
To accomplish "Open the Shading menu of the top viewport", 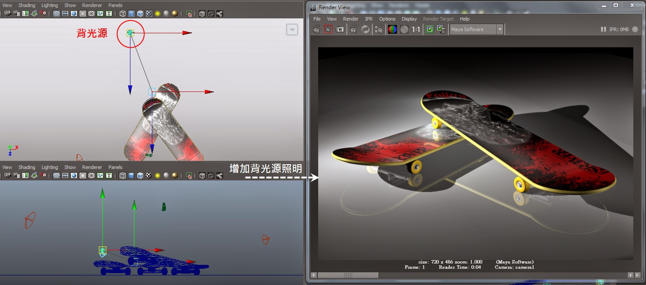I will (27, 5).
